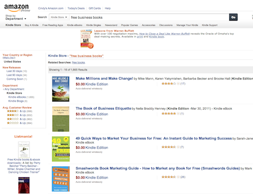Open Newsstand nav item
The image size is (253, 194).
click(111, 25)
